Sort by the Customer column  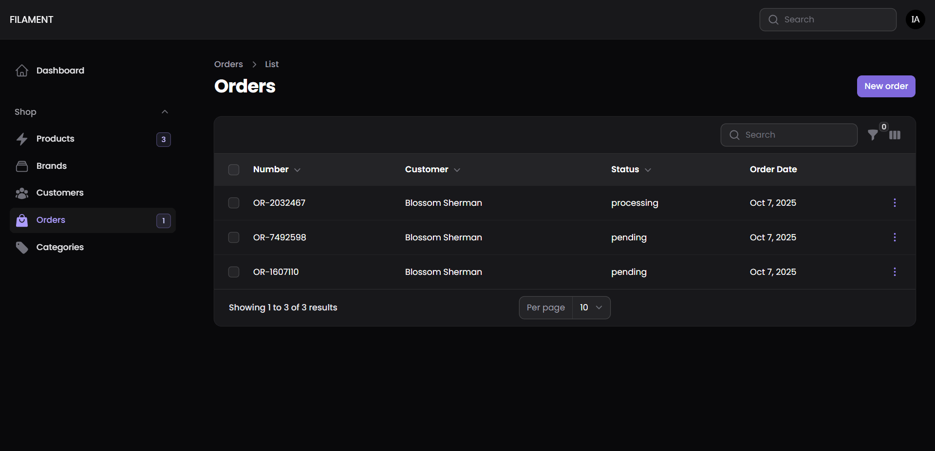point(432,169)
